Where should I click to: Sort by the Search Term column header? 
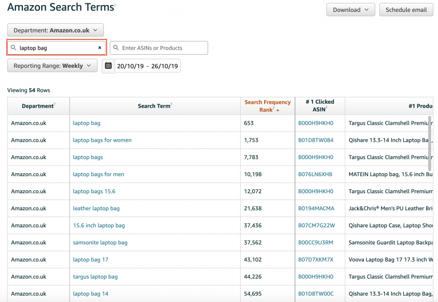(155, 106)
